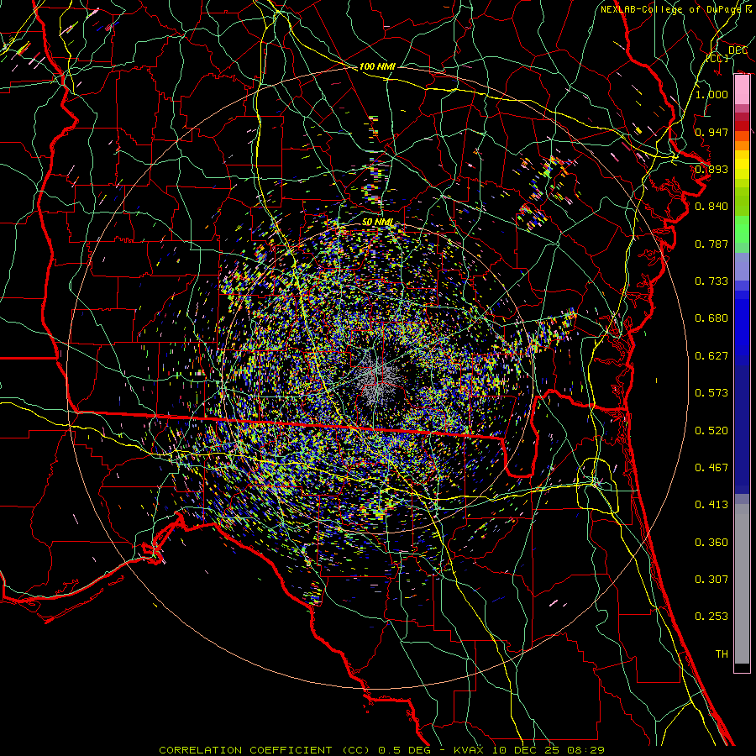The width and height of the screenshot is (756, 756).
Task: Click legend value 0.307
Action: tap(711, 580)
